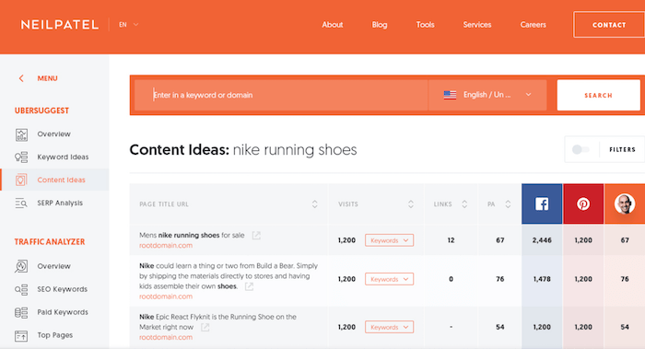Select the SERP Analysis magnifier icon
Viewport: 645px width, 349px height.
(x=21, y=204)
